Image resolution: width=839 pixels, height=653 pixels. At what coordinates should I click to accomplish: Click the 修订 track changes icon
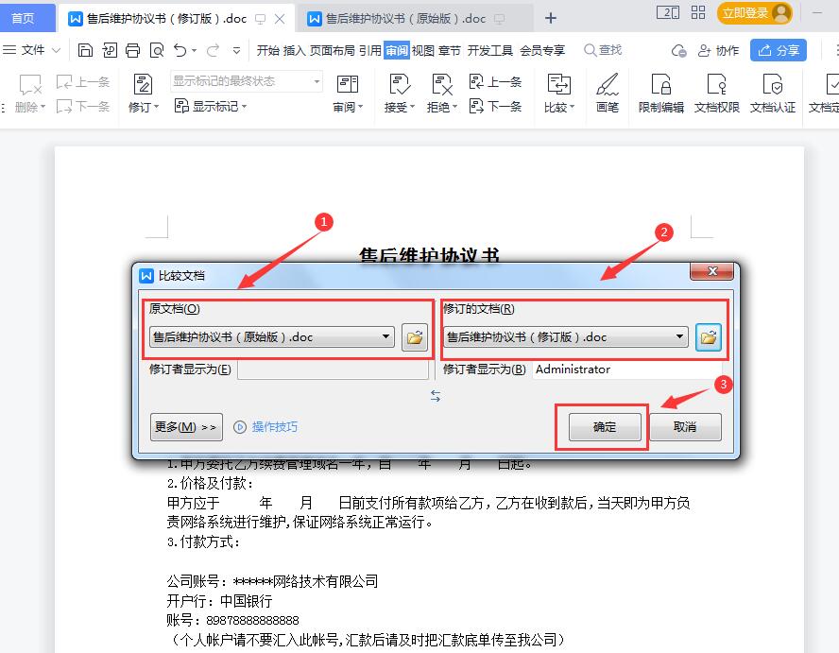(x=143, y=84)
